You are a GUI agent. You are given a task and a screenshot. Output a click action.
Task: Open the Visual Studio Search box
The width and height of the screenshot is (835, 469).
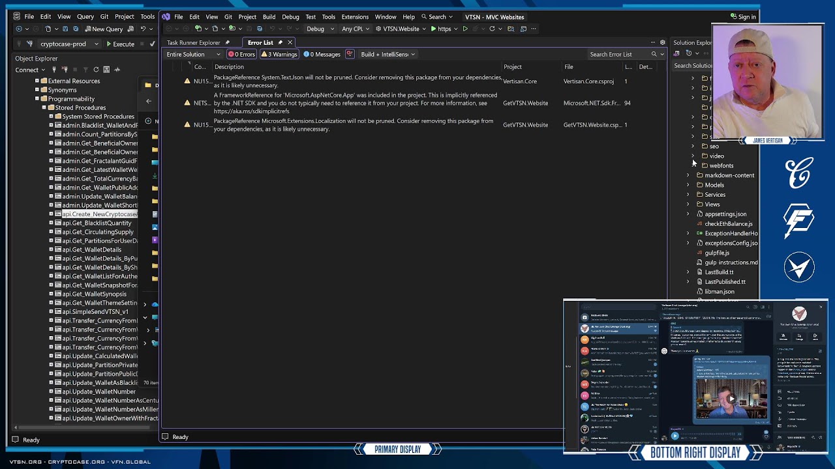437,17
